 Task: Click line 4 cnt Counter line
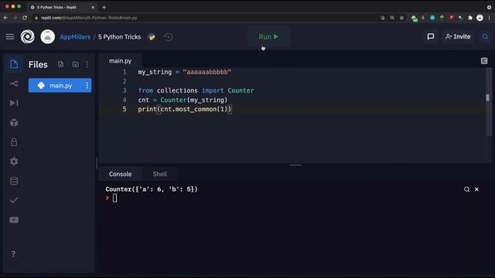[x=183, y=100]
